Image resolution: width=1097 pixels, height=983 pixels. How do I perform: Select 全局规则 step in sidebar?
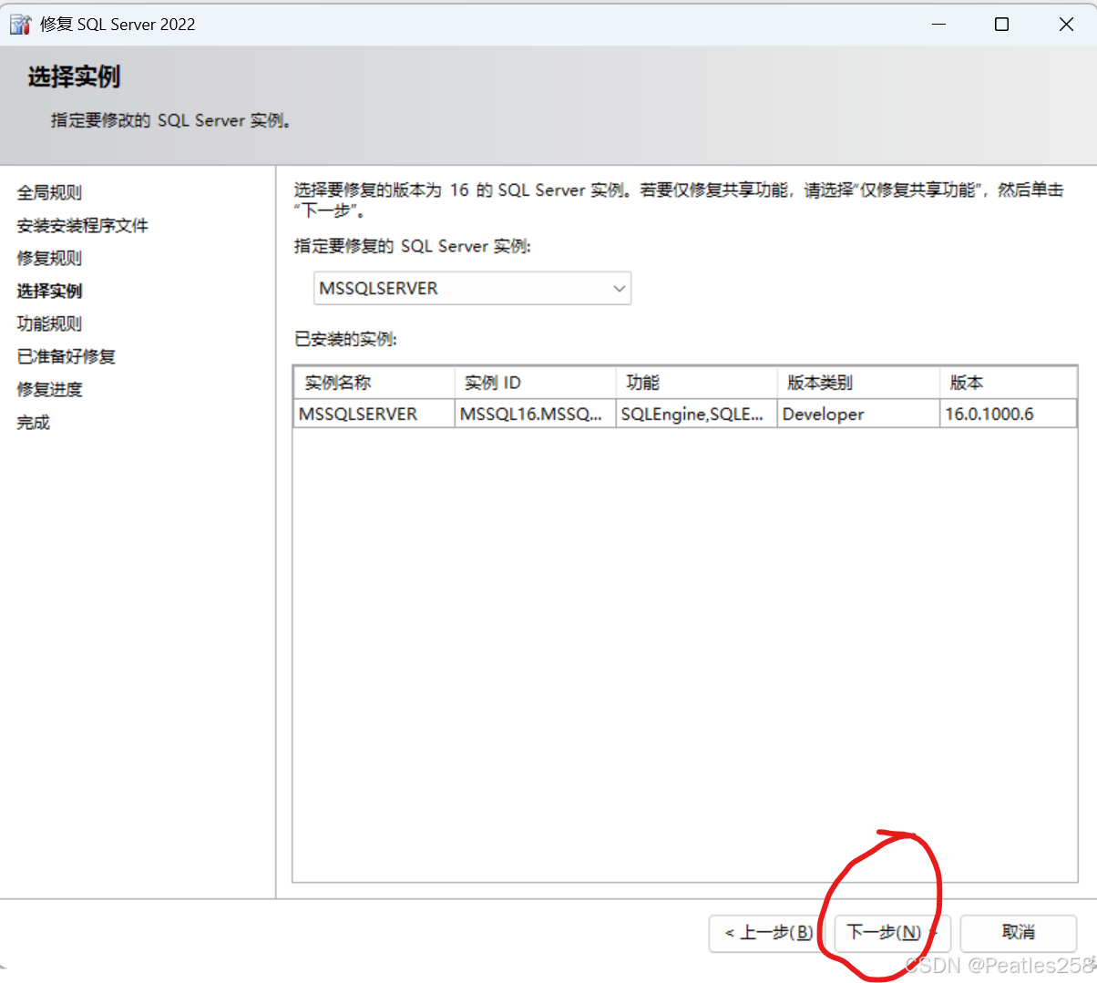coord(49,192)
